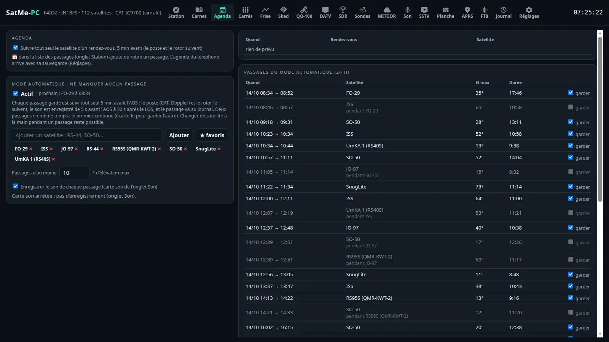Click the passes list vertical scrollbar
Screen dimensions: 609x342
[600, 119]
